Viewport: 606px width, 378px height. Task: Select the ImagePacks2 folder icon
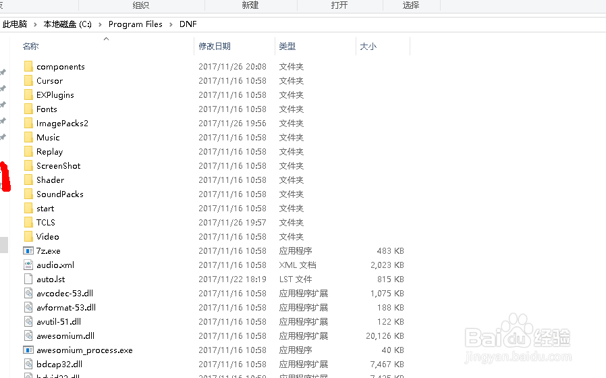(x=28, y=124)
